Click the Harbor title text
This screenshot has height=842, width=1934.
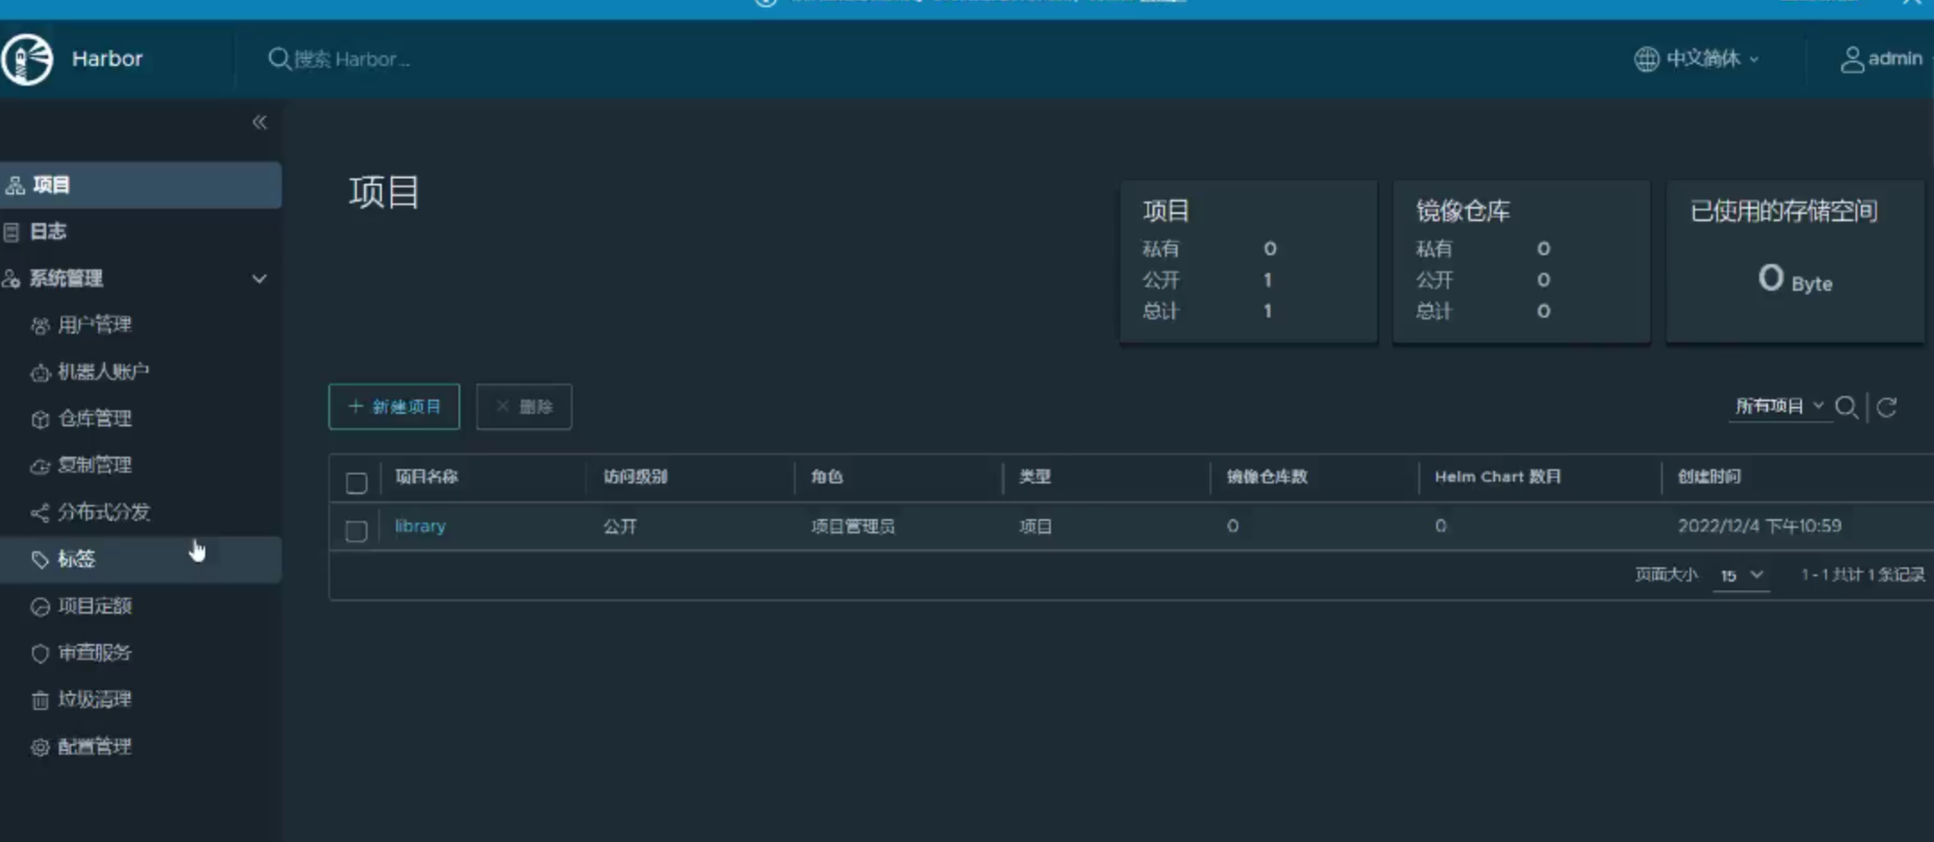(107, 59)
